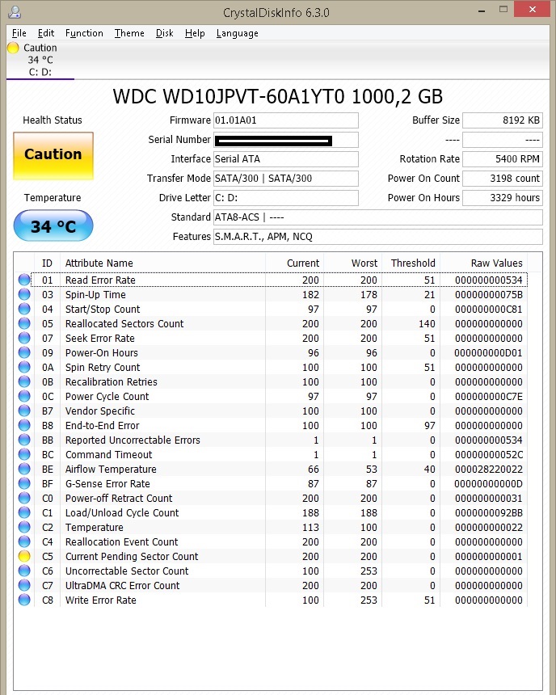The image size is (556, 695).
Task: Click the 34 °C temperature button
Action: coord(53,226)
